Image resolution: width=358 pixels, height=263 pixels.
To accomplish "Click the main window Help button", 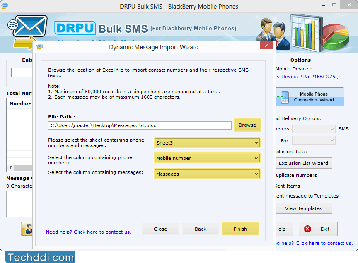I will tap(284, 229).
